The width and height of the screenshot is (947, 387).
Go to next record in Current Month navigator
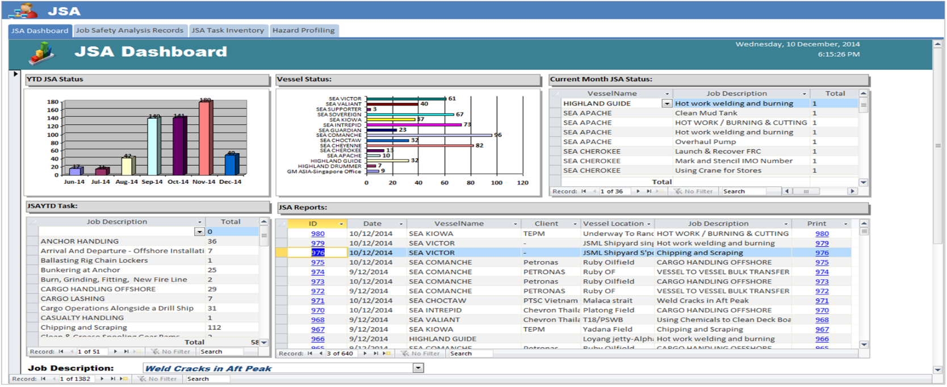(x=638, y=191)
